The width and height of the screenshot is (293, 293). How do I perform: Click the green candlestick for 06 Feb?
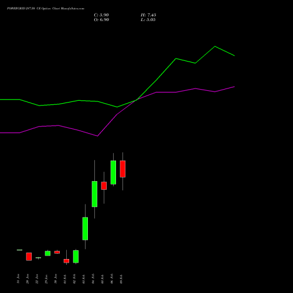pyautogui.click(x=113, y=172)
